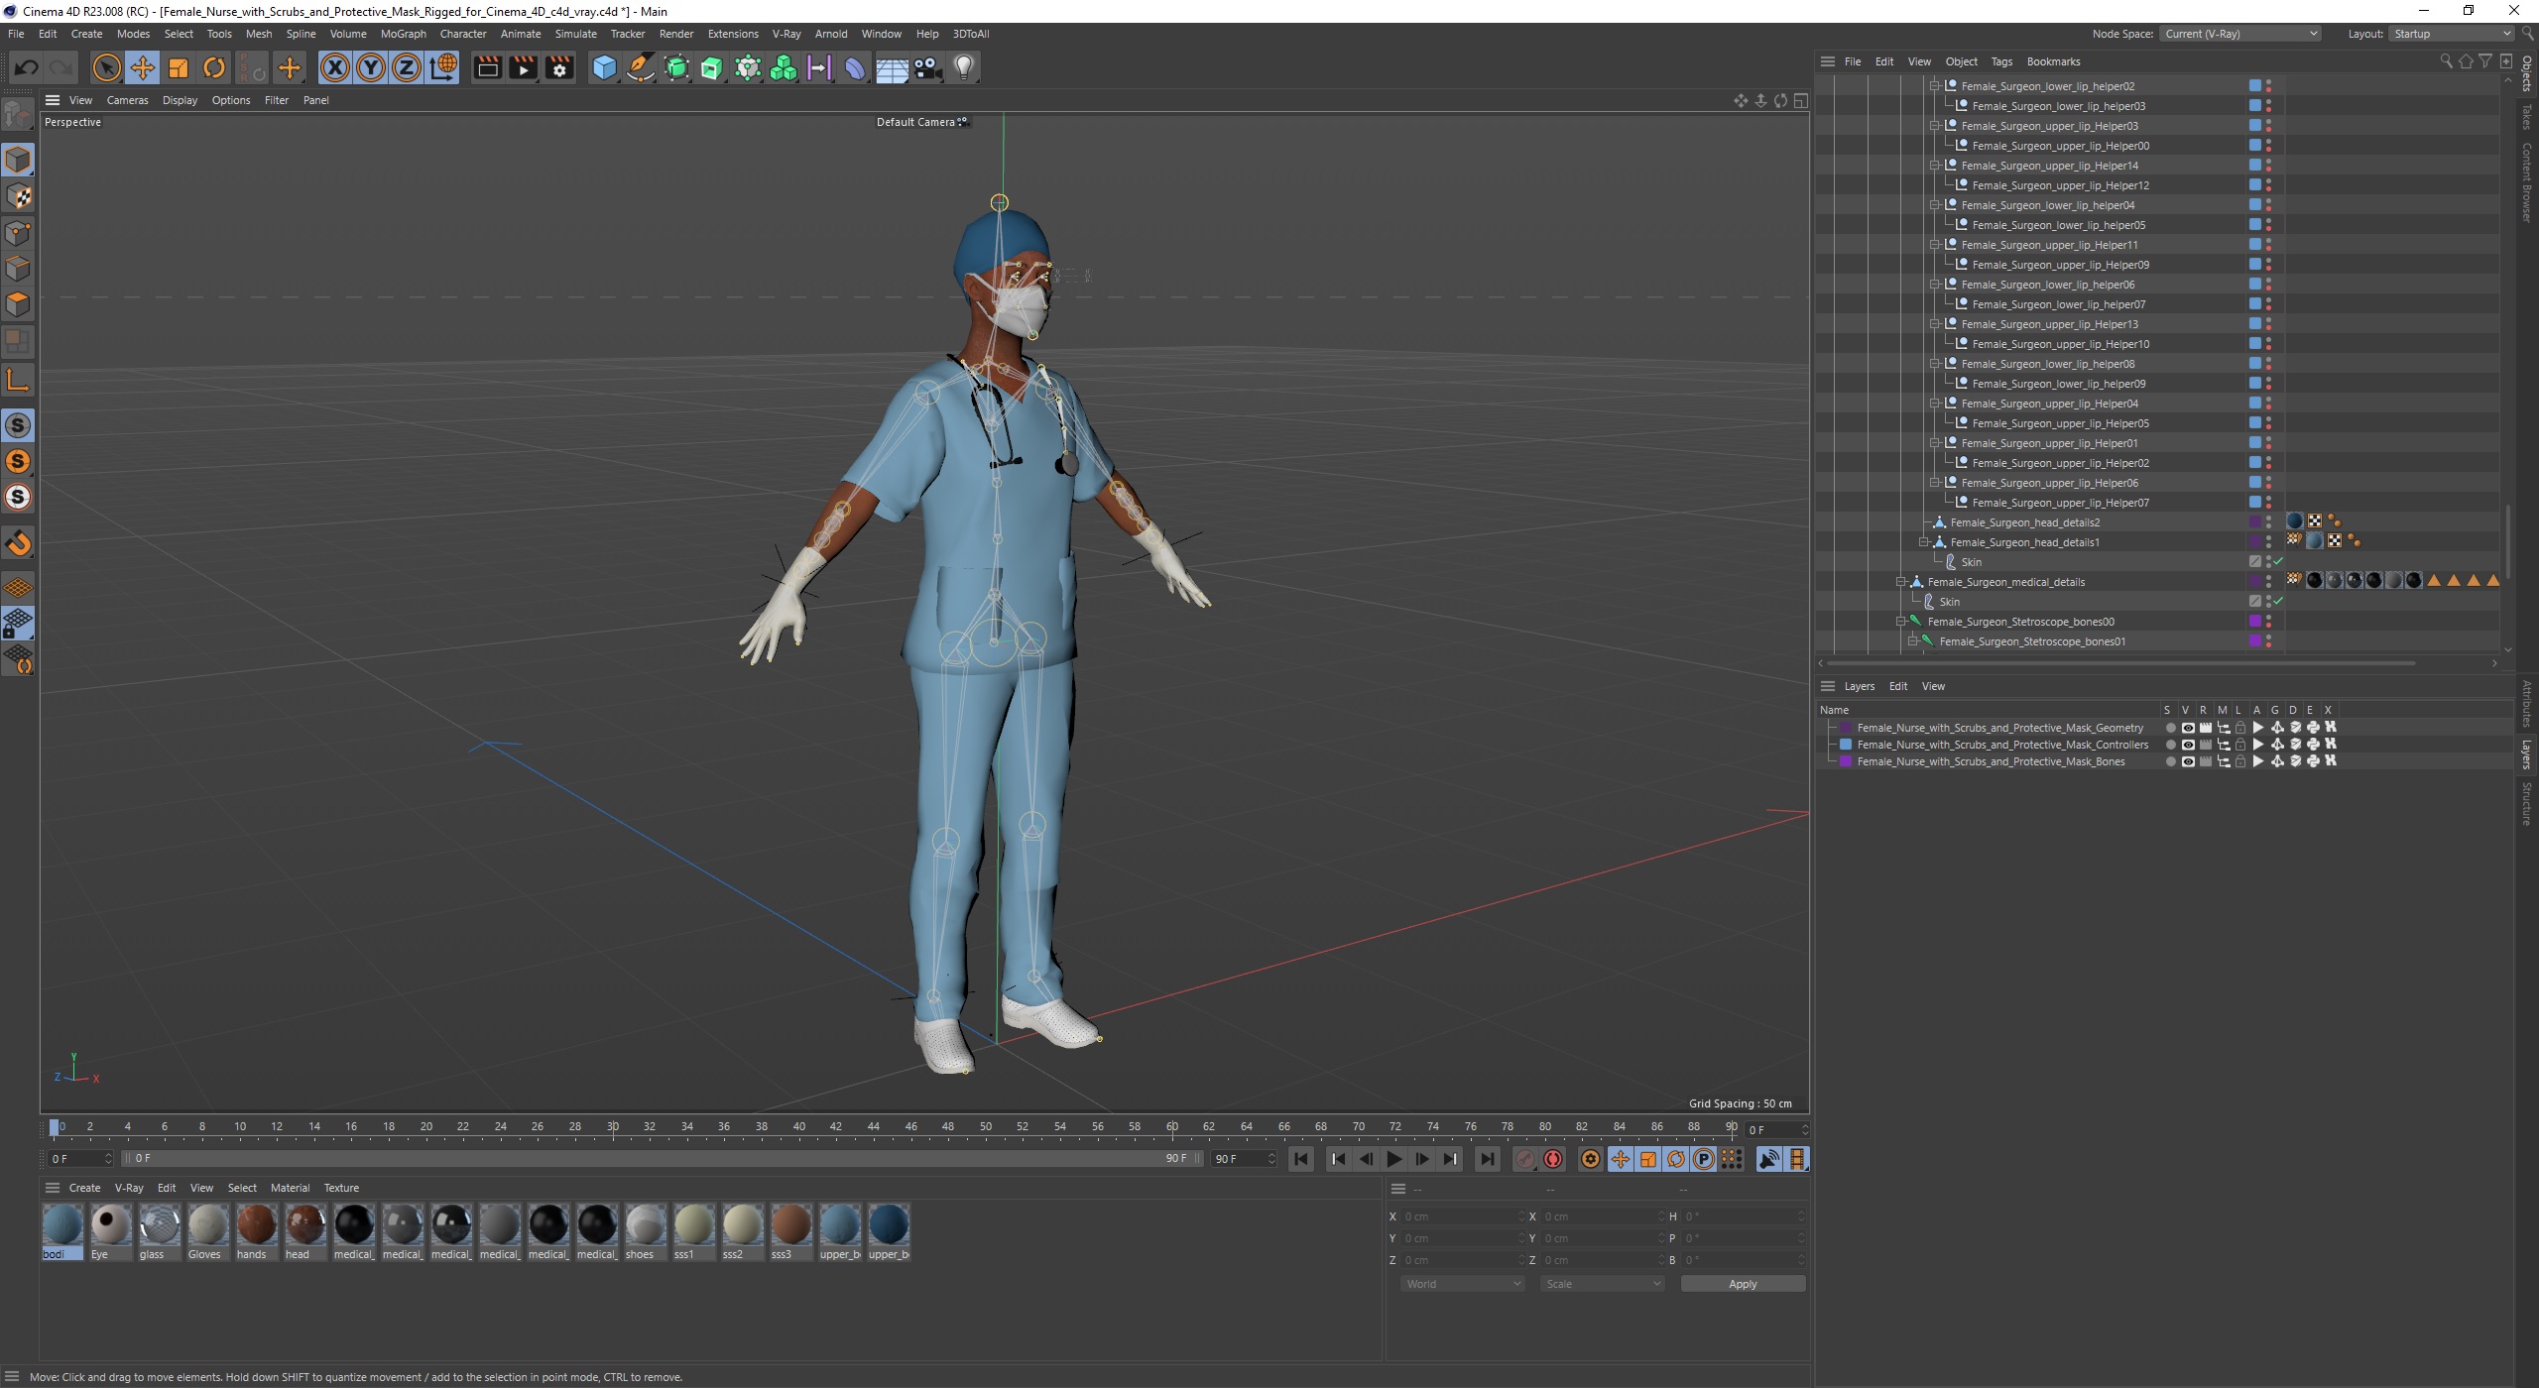Open viewport Cameras menu
Viewport: 2539px width, 1388px height.
pos(127,100)
